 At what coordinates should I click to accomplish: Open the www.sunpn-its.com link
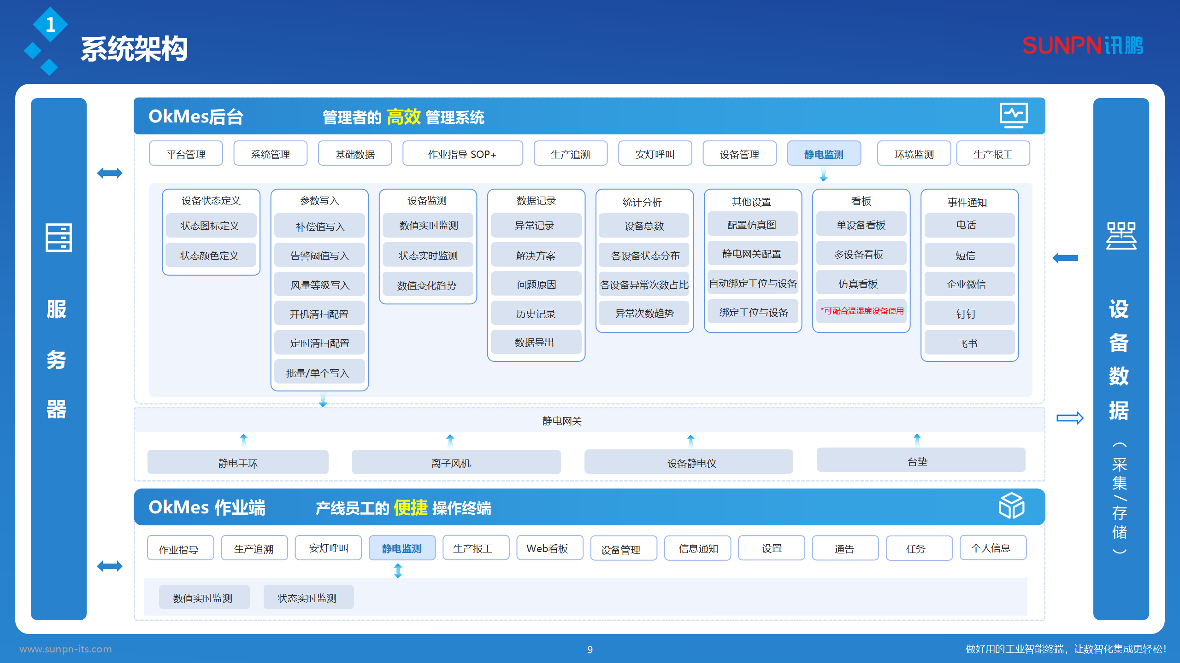[66, 650]
